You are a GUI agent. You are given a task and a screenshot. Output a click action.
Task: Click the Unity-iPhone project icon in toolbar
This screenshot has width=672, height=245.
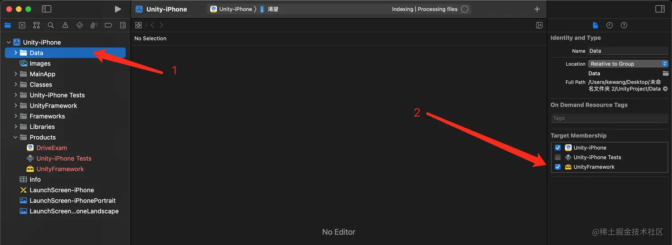(139, 9)
